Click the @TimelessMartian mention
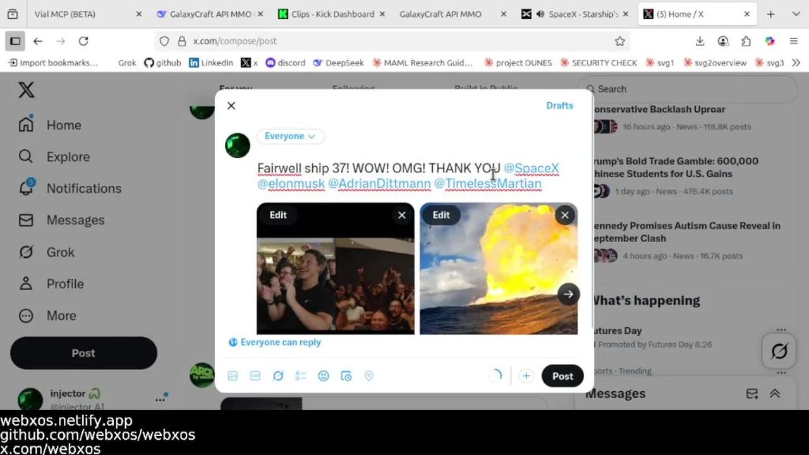 (x=487, y=183)
